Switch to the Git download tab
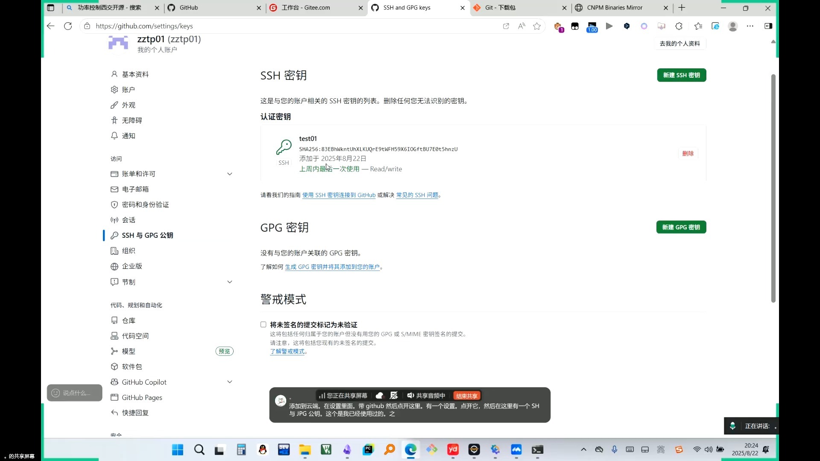 pos(520,8)
